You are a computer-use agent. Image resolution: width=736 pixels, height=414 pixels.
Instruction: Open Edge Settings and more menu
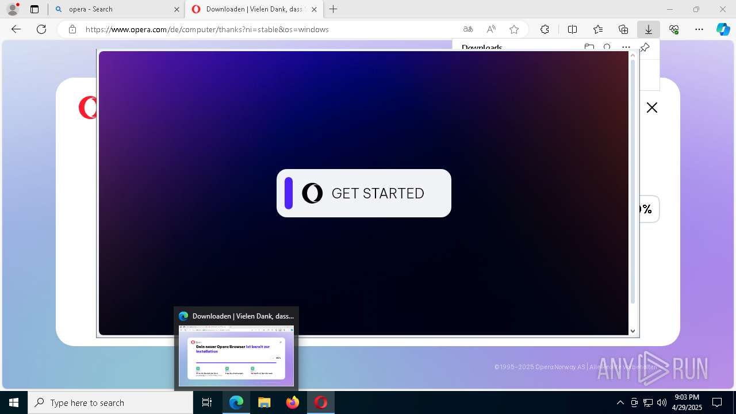699,29
